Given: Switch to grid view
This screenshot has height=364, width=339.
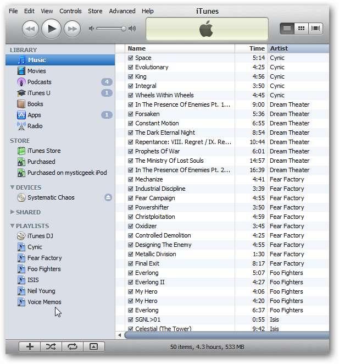Looking at the screenshot, I should coord(301,28).
